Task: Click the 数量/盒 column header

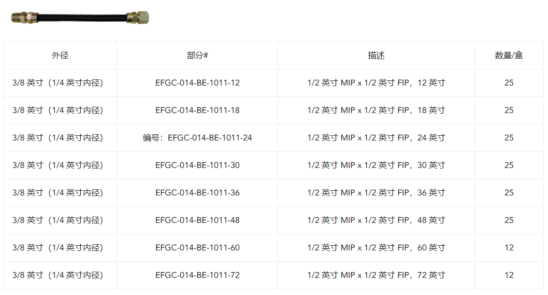Action: tap(509, 55)
